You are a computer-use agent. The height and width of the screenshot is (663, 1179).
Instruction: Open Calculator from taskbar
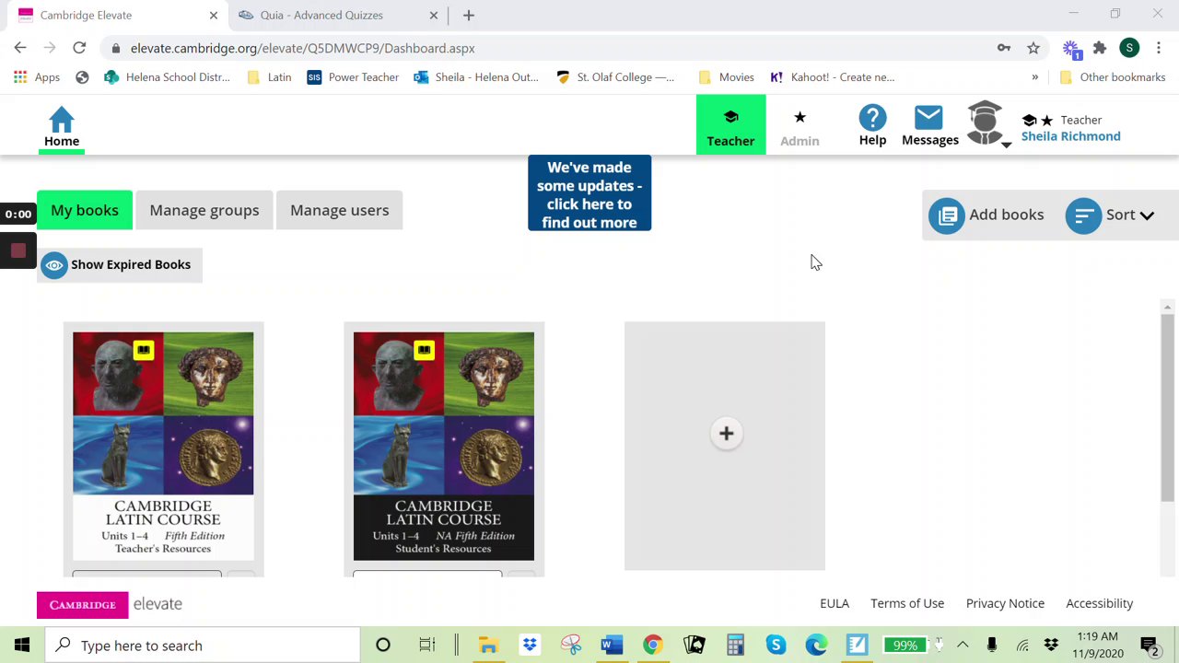tap(734, 646)
